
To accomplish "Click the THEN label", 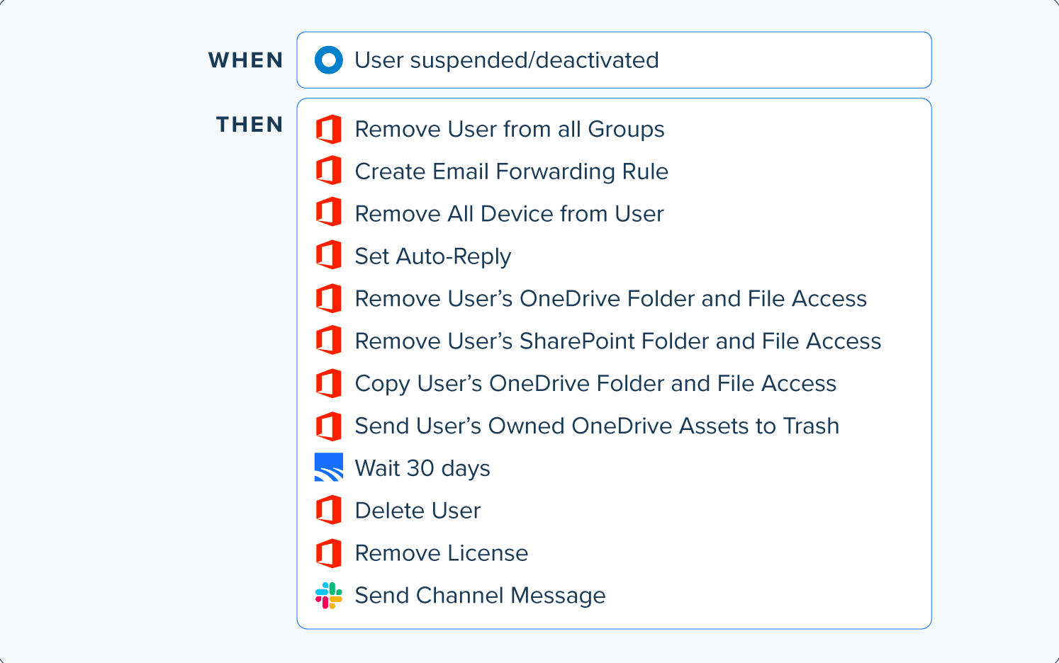I will [250, 125].
